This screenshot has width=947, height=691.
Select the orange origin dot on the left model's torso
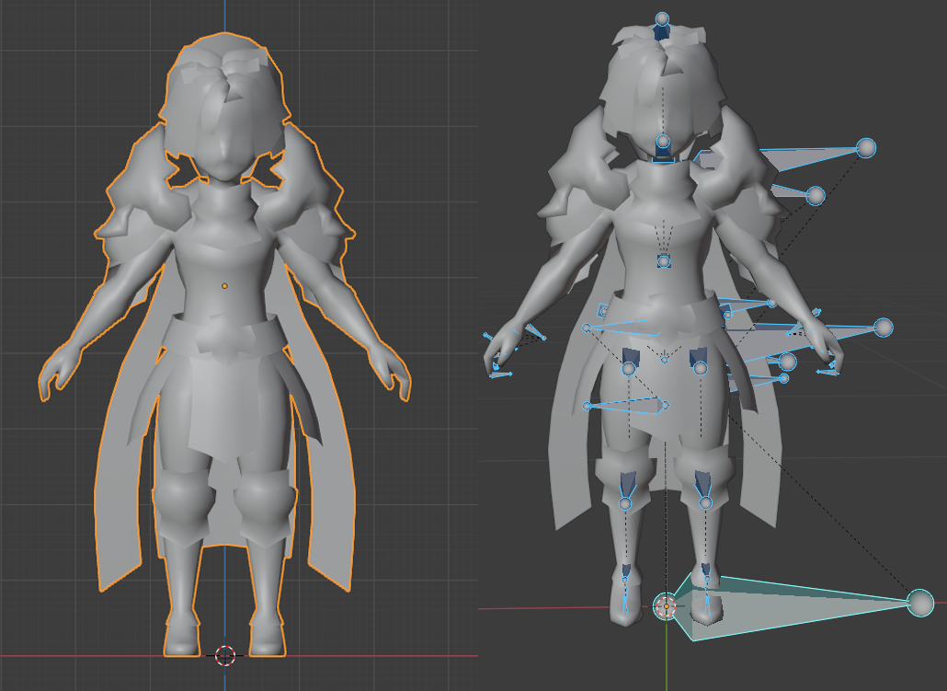pos(224,286)
